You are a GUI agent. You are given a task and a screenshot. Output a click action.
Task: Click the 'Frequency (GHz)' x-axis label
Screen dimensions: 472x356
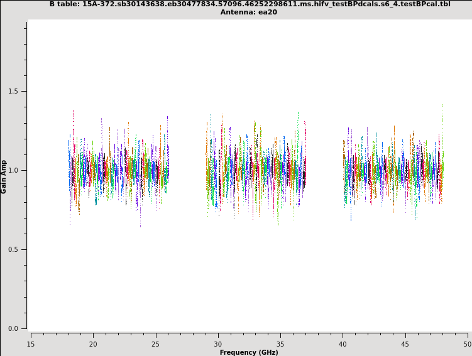pyautogui.click(x=249, y=352)
